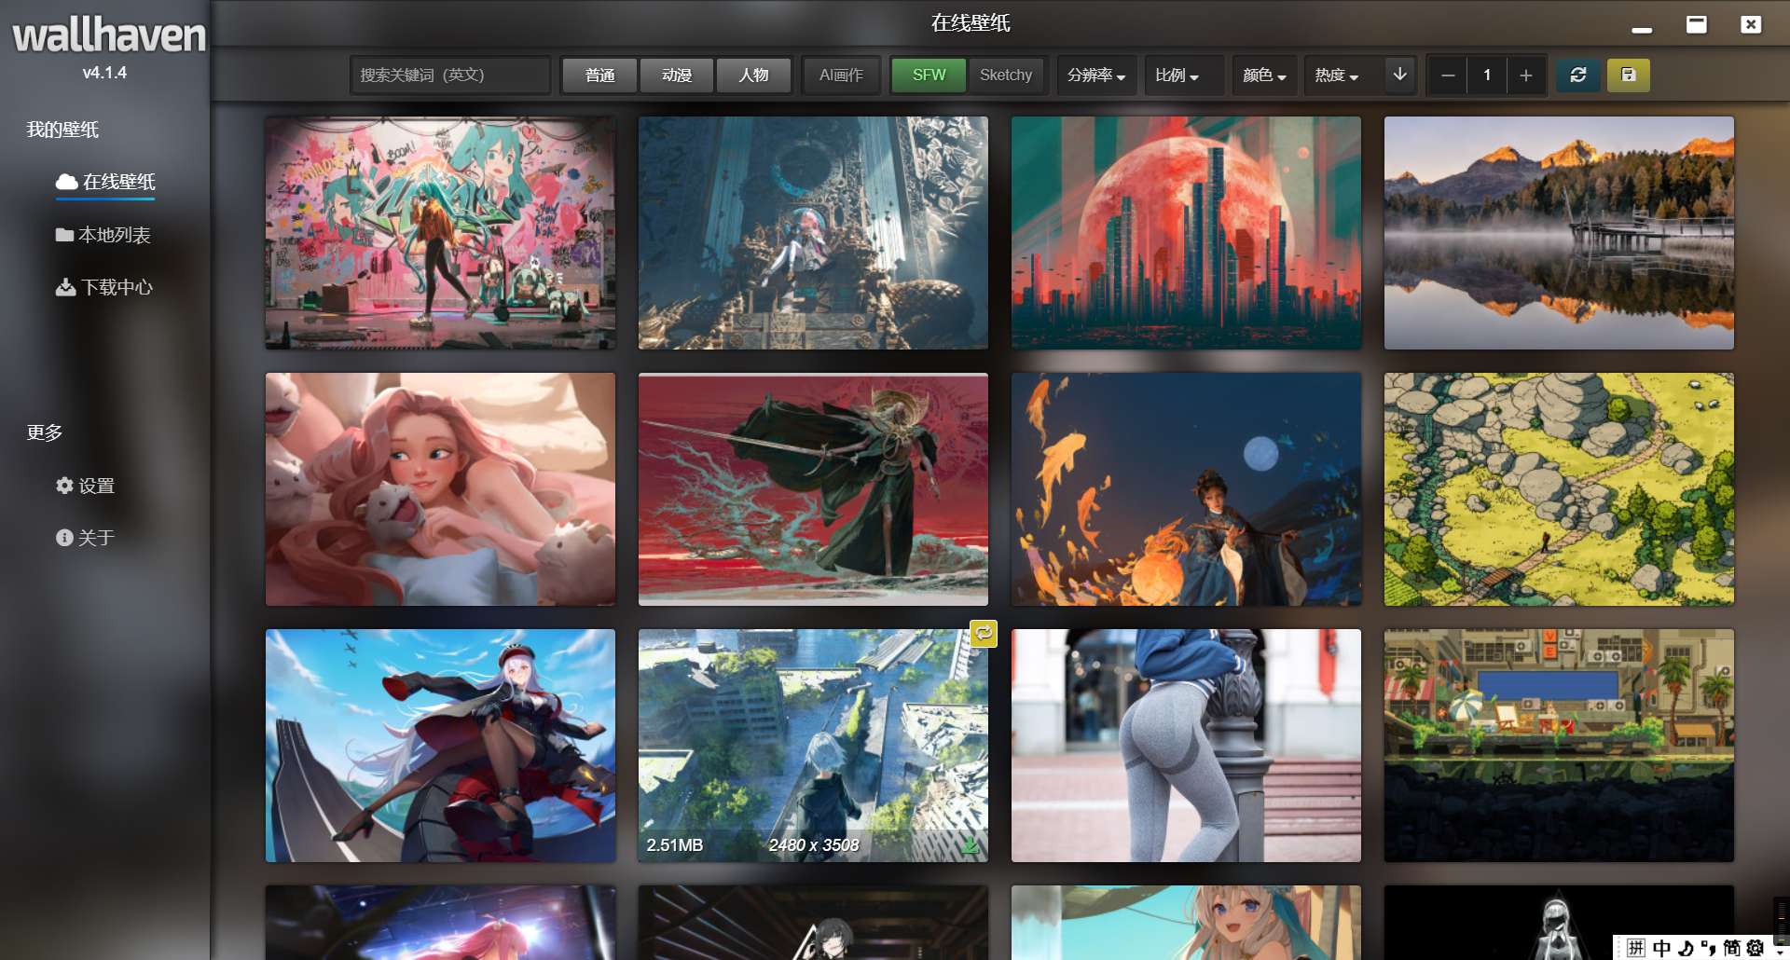
Task: Decrease page number with minus button
Action: click(x=1447, y=75)
